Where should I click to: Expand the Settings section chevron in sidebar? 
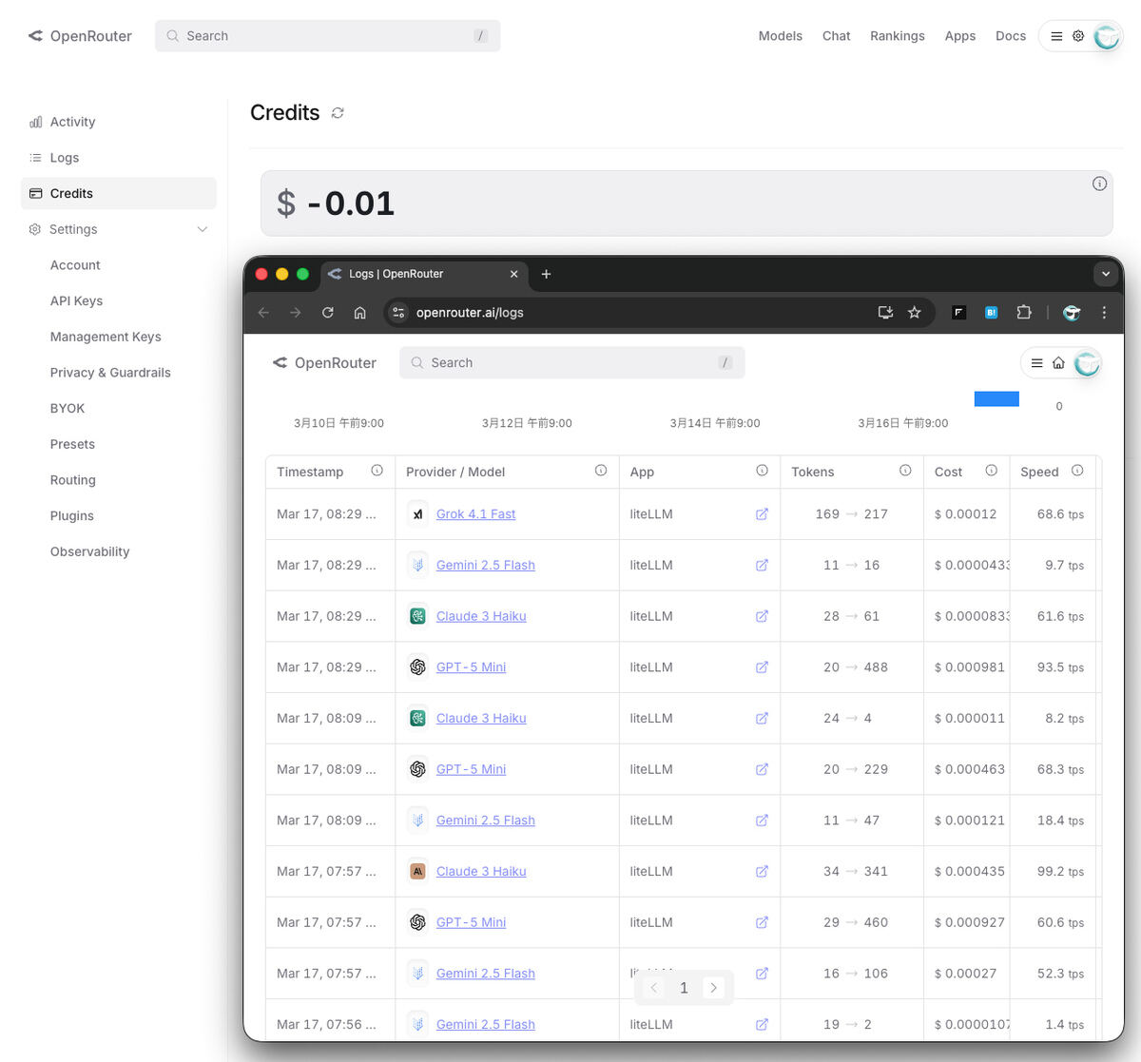(x=202, y=229)
